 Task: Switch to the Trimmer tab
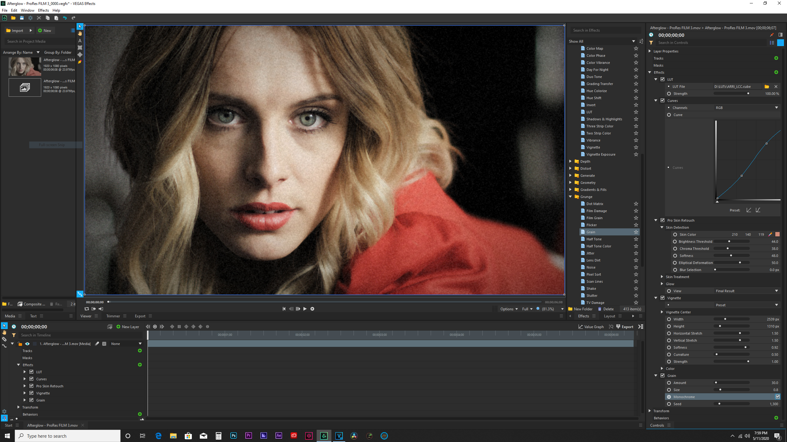tap(113, 316)
